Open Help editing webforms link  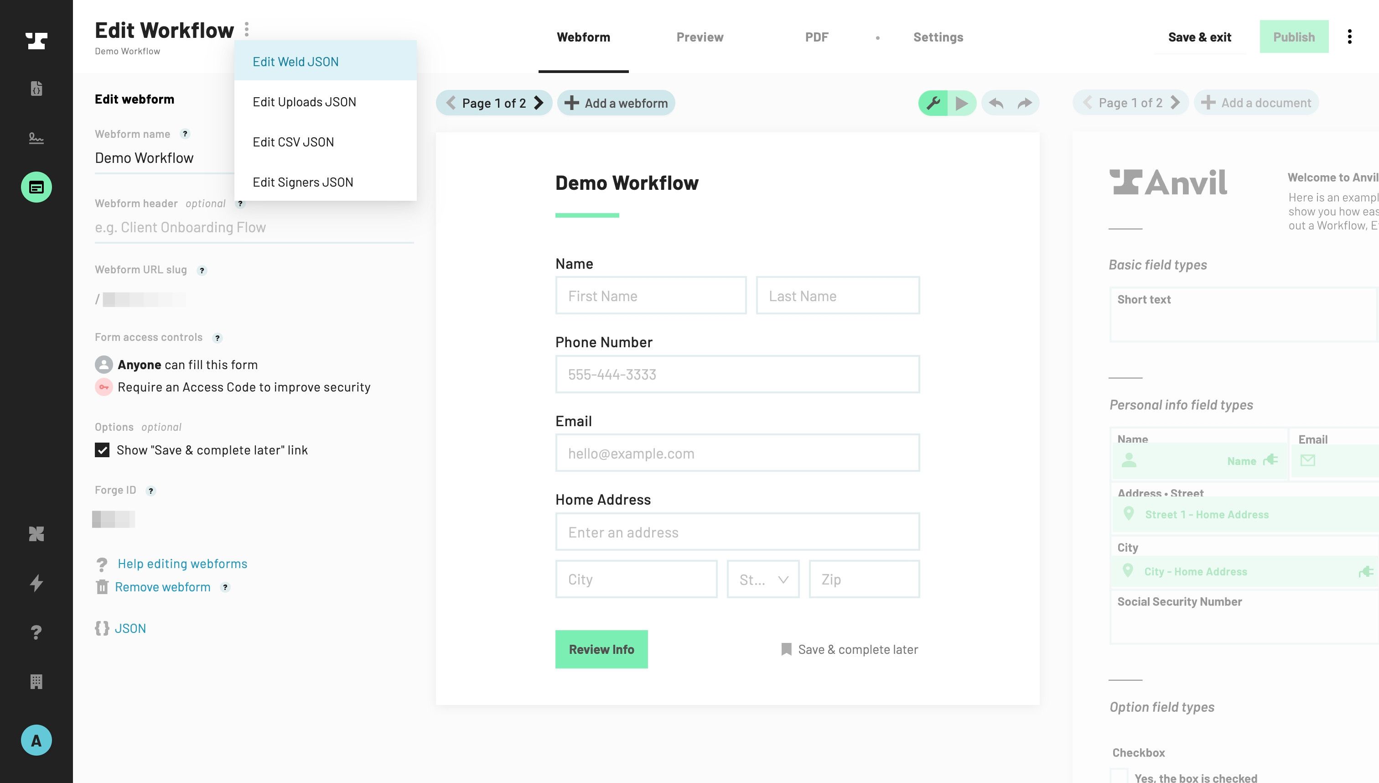182,564
